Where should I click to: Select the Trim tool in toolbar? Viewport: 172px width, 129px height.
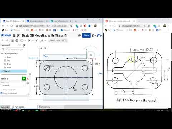click(x=29, y=40)
